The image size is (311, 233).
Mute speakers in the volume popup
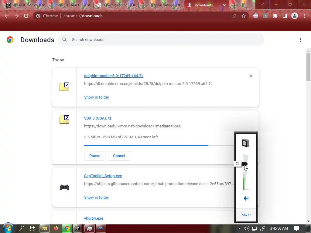coord(246,198)
